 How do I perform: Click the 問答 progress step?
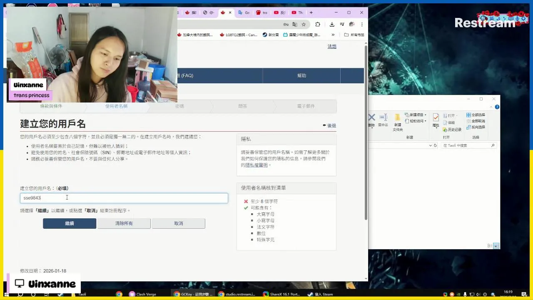243,106
